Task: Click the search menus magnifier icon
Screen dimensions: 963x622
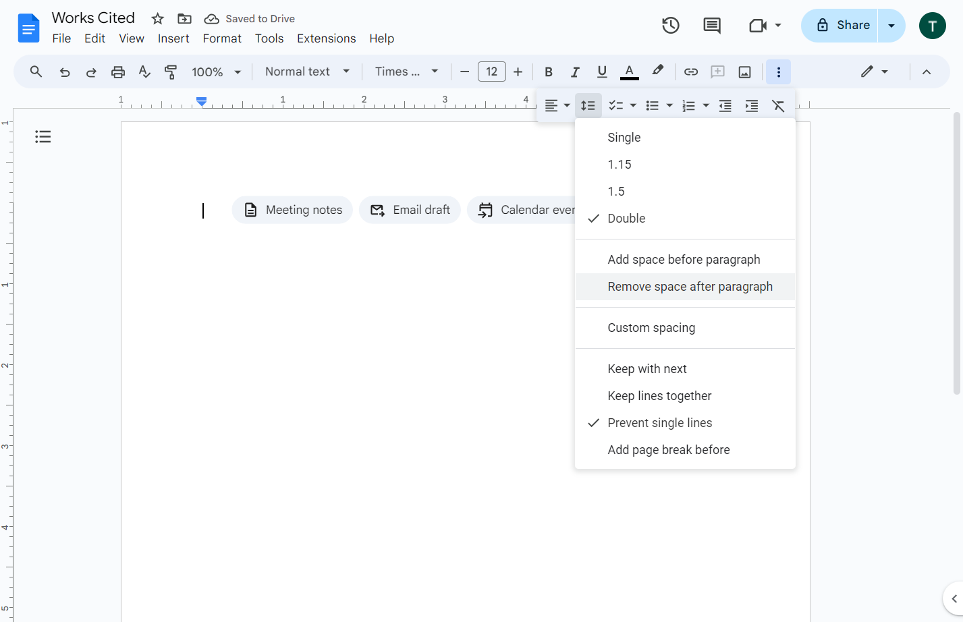Action: [x=36, y=72]
